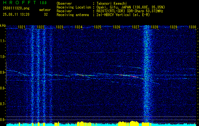The width and height of the screenshot is (199, 126).
Task: Click the Ogaki, Gifu, JAPAN location text
Action: tap(131, 7)
